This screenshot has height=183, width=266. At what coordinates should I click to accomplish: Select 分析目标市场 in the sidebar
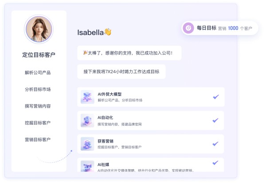click(38, 89)
